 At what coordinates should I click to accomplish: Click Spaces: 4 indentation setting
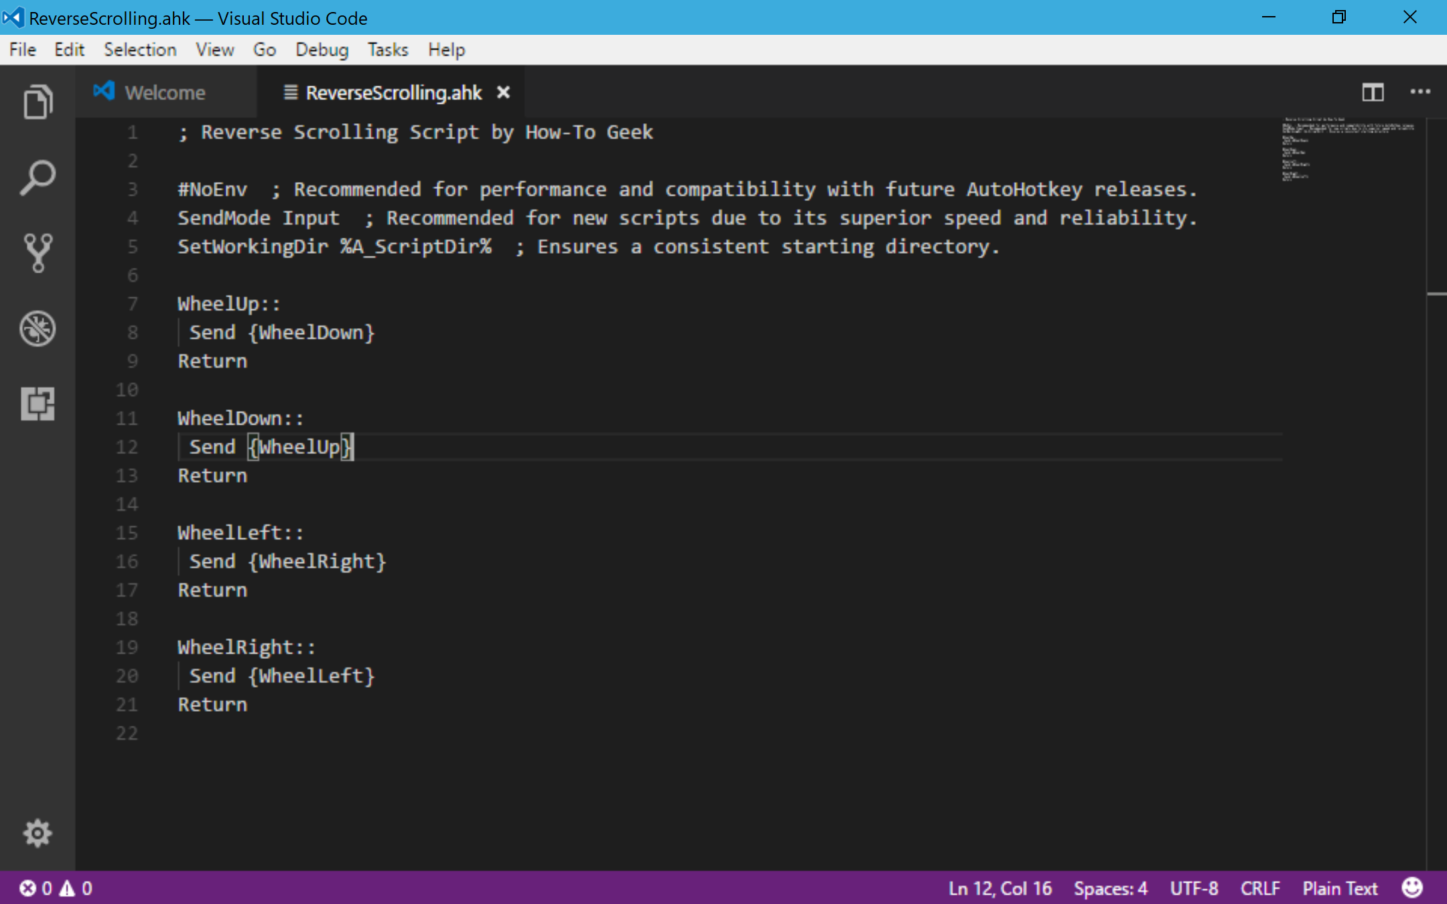pos(1110,889)
